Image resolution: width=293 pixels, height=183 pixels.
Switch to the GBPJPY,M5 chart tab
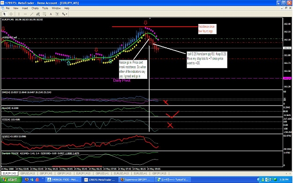46,174
